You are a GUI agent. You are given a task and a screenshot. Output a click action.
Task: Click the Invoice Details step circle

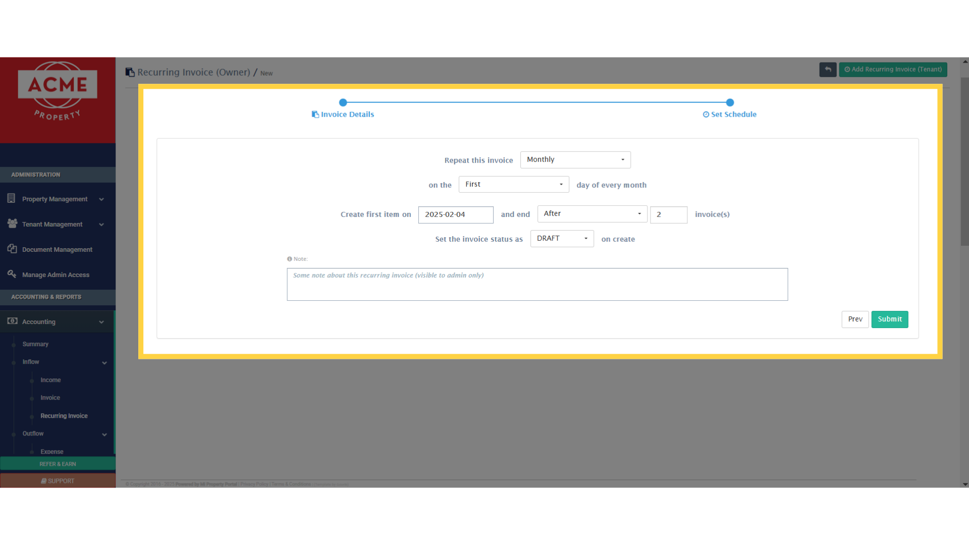[343, 102]
